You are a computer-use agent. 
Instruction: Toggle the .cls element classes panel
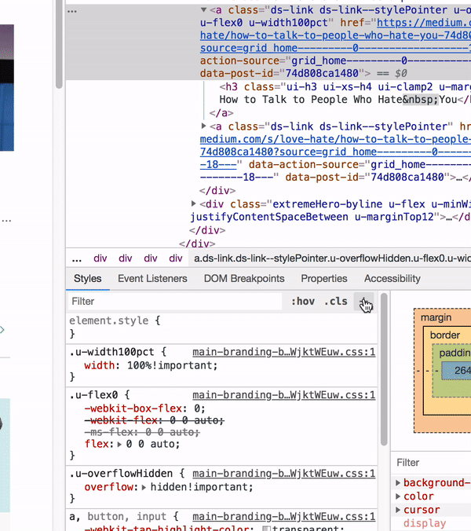336,301
